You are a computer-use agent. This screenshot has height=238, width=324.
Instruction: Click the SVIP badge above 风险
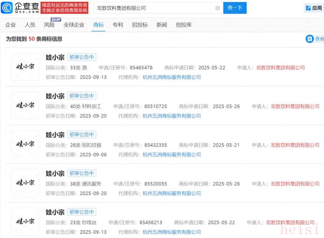point(56,19)
